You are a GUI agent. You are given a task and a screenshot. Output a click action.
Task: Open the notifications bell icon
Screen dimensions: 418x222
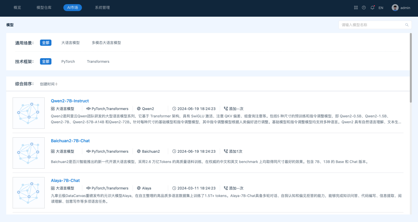pos(372,8)
